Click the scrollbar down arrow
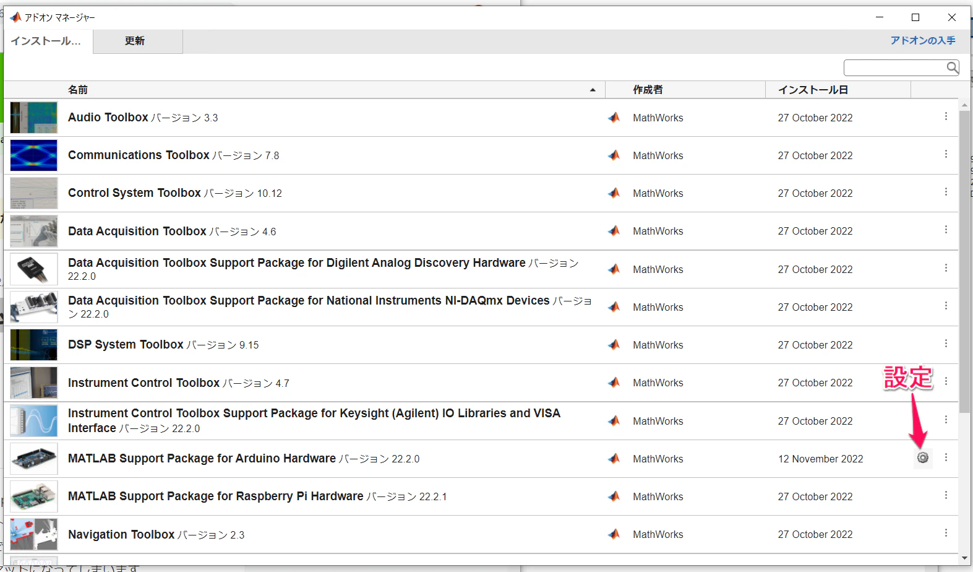This screenshot has width=973, height=572. (x=965, y=558)
